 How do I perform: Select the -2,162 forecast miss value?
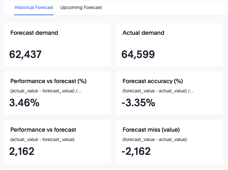pyautogui.click(x=136, y=151)
